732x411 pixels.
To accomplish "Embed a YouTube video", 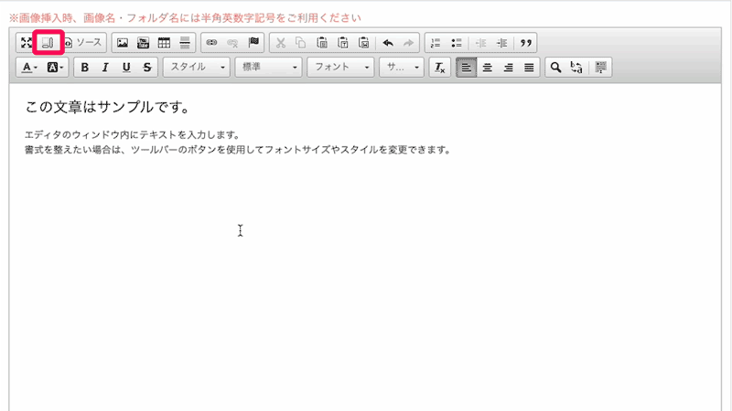I will pos(144,43).
